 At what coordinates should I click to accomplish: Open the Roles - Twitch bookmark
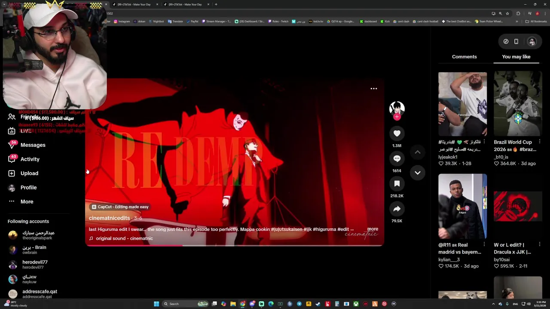point(278,21)
